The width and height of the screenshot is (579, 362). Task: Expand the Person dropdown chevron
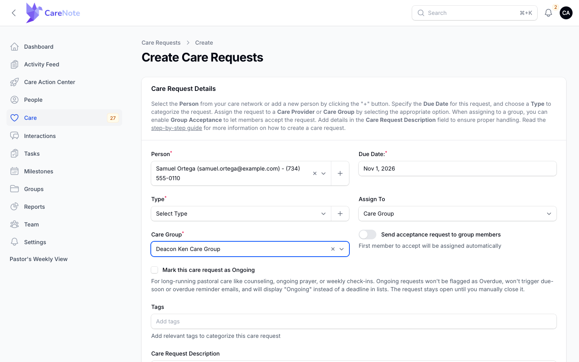point(323,173)
